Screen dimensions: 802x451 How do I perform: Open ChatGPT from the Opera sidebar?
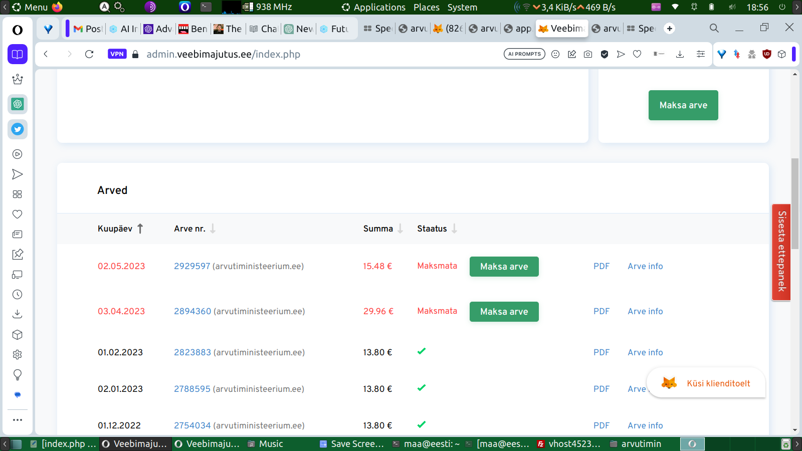pos(18,104)
